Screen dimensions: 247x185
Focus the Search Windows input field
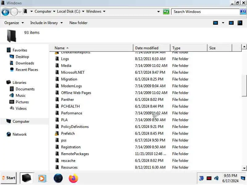click(206, 12)
